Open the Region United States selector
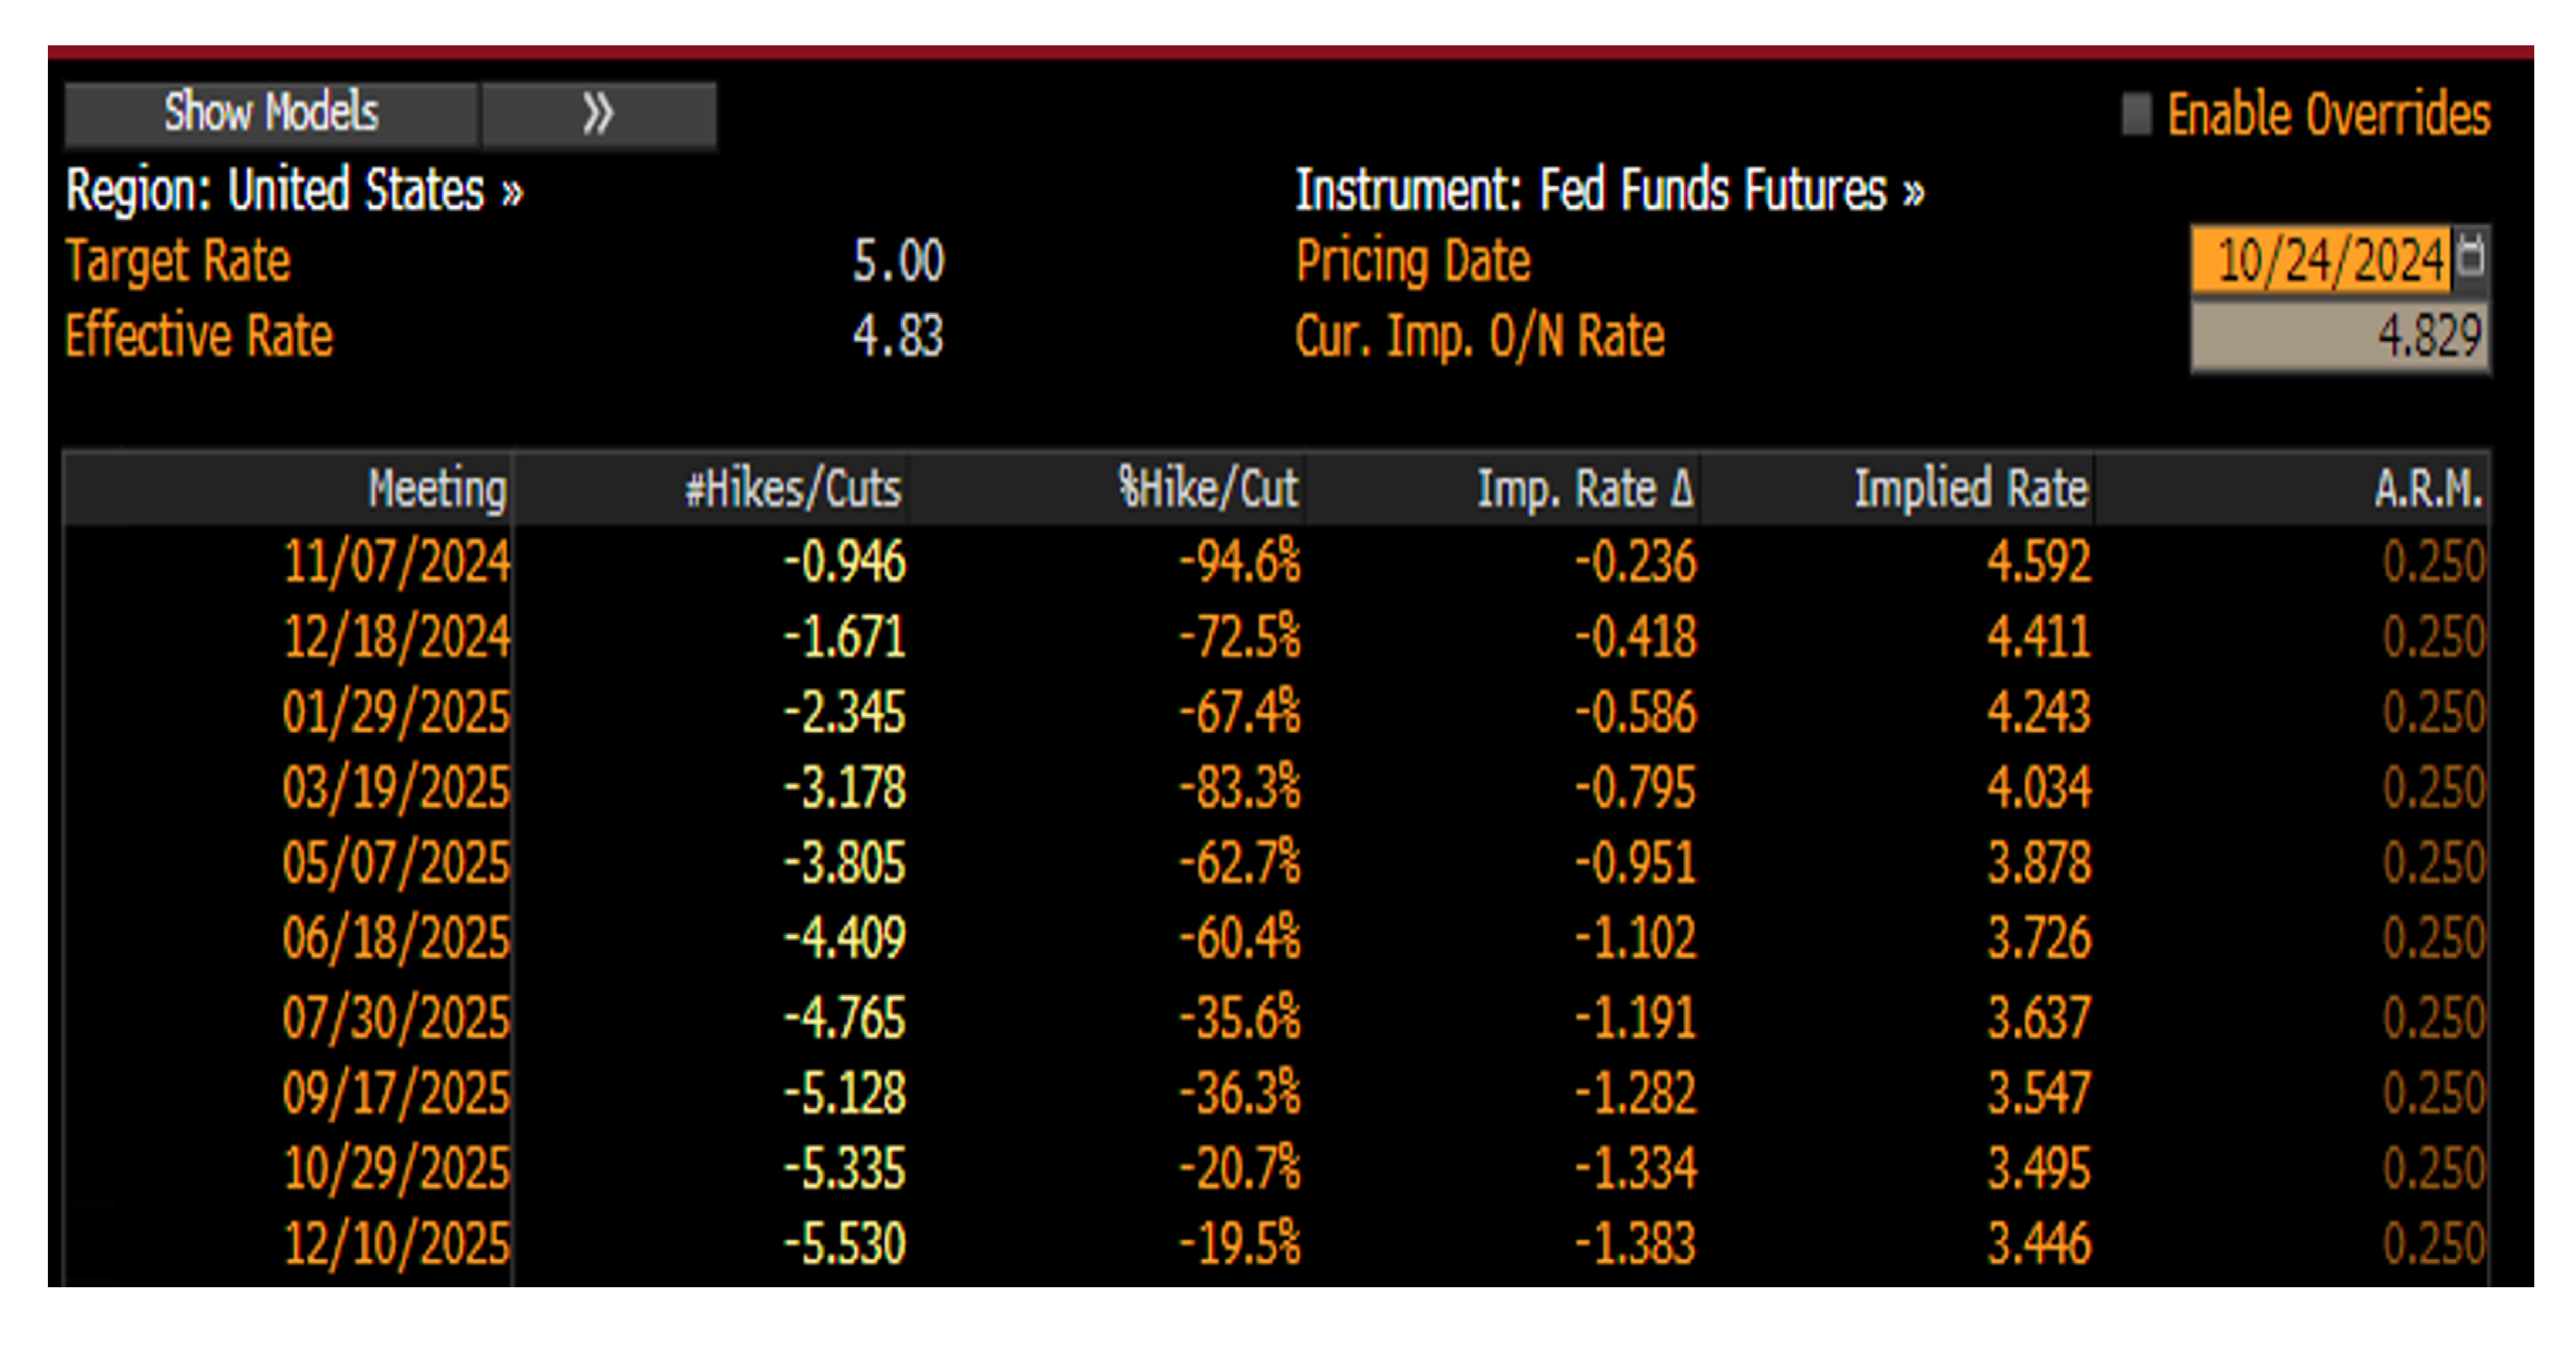This screenshot has width=2576, height=1348. [294, 190]
